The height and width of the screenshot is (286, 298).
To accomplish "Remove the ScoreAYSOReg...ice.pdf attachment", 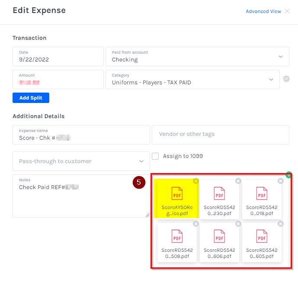I will [196, 181].
